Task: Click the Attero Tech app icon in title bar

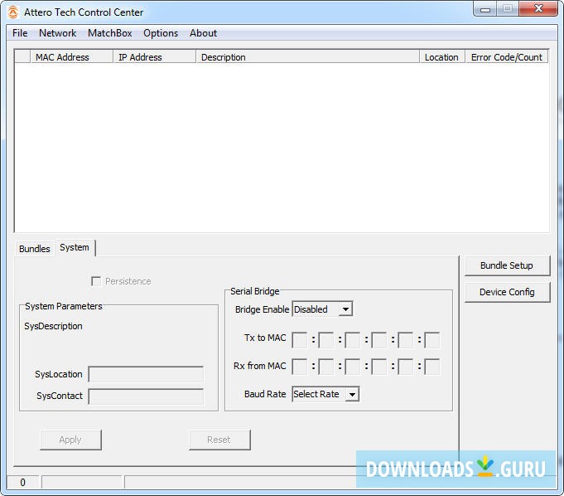Action: (x=13, y=12)
